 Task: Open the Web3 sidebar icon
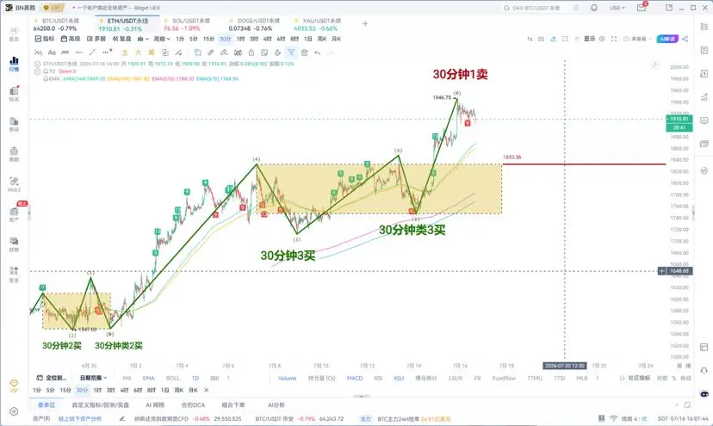[14, 183]
